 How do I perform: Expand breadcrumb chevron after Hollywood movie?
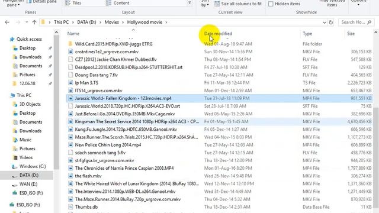[x=166, y=22]
